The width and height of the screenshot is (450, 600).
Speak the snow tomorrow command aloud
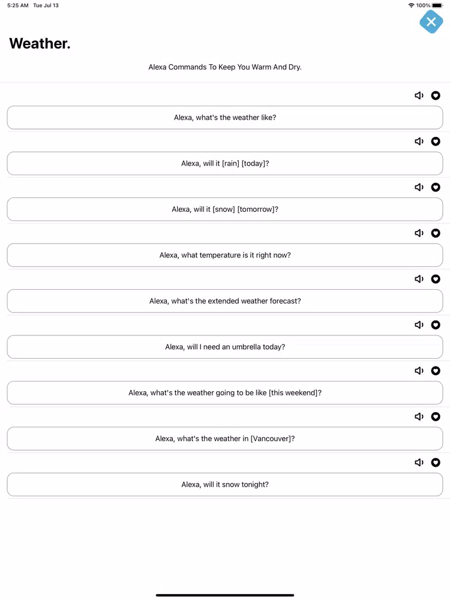[419, 187]
